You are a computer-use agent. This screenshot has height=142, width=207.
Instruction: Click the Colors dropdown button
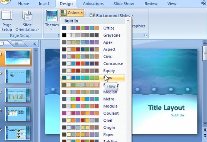72,13
